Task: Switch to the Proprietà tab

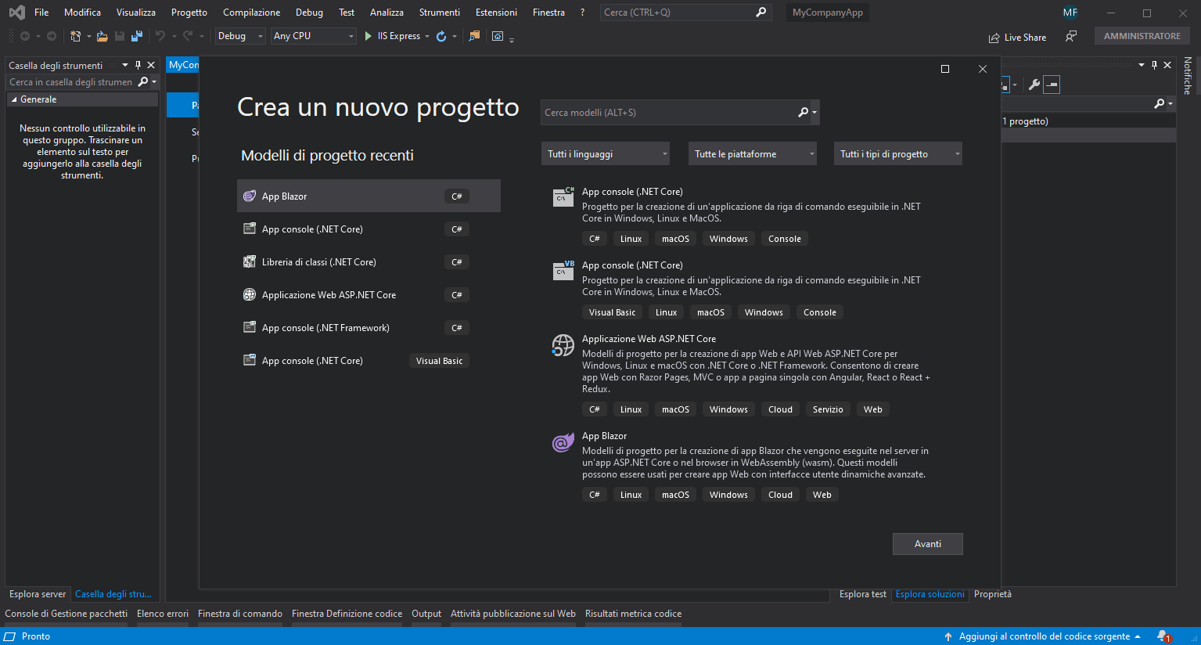Action: click(x=993, y=594)
